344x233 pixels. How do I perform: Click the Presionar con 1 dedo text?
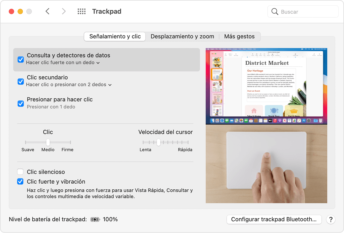point(51,107)
